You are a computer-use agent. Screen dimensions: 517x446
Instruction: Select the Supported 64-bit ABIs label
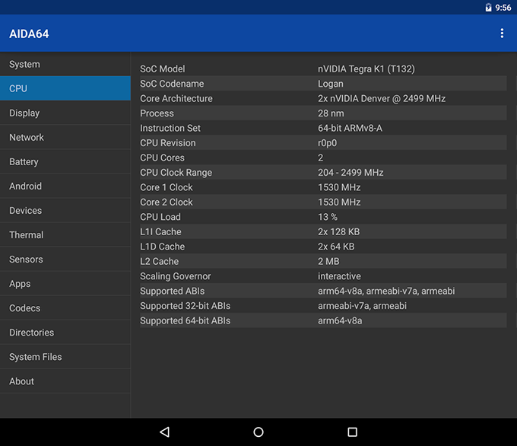coord(185,321)
